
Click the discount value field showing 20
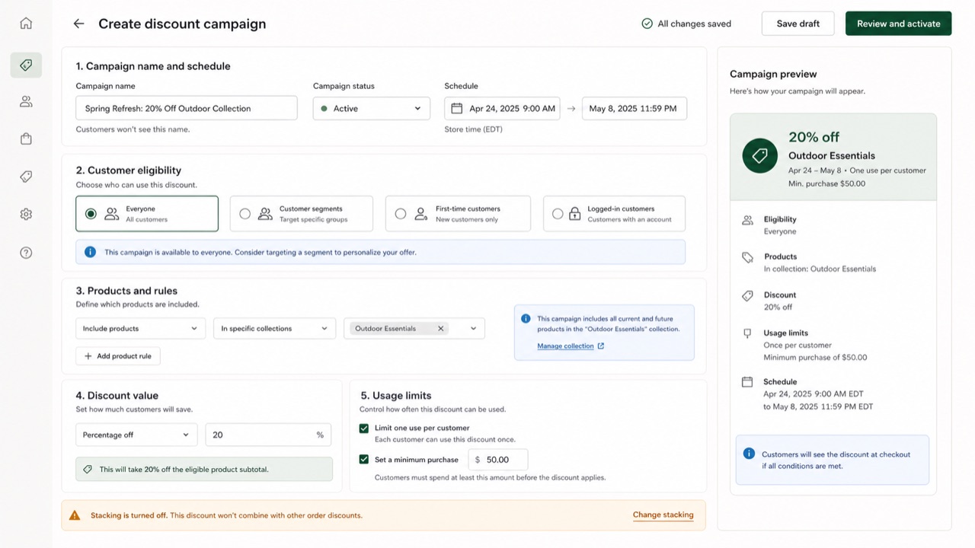pos(268,435)
